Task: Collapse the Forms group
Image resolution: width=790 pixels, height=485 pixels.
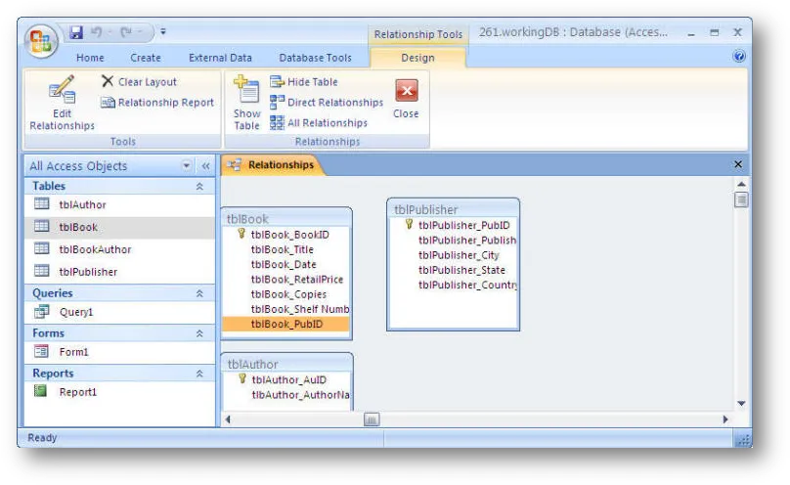Action: [x=199, y=333]
